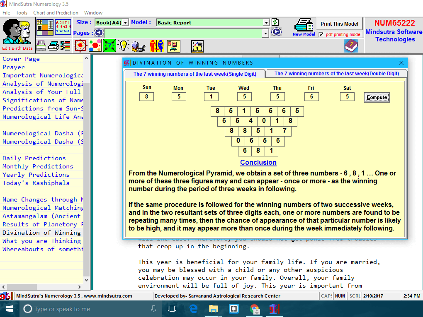
Task: Switch to the Single Digit winning numbers tab
Action: pos(195,74)
